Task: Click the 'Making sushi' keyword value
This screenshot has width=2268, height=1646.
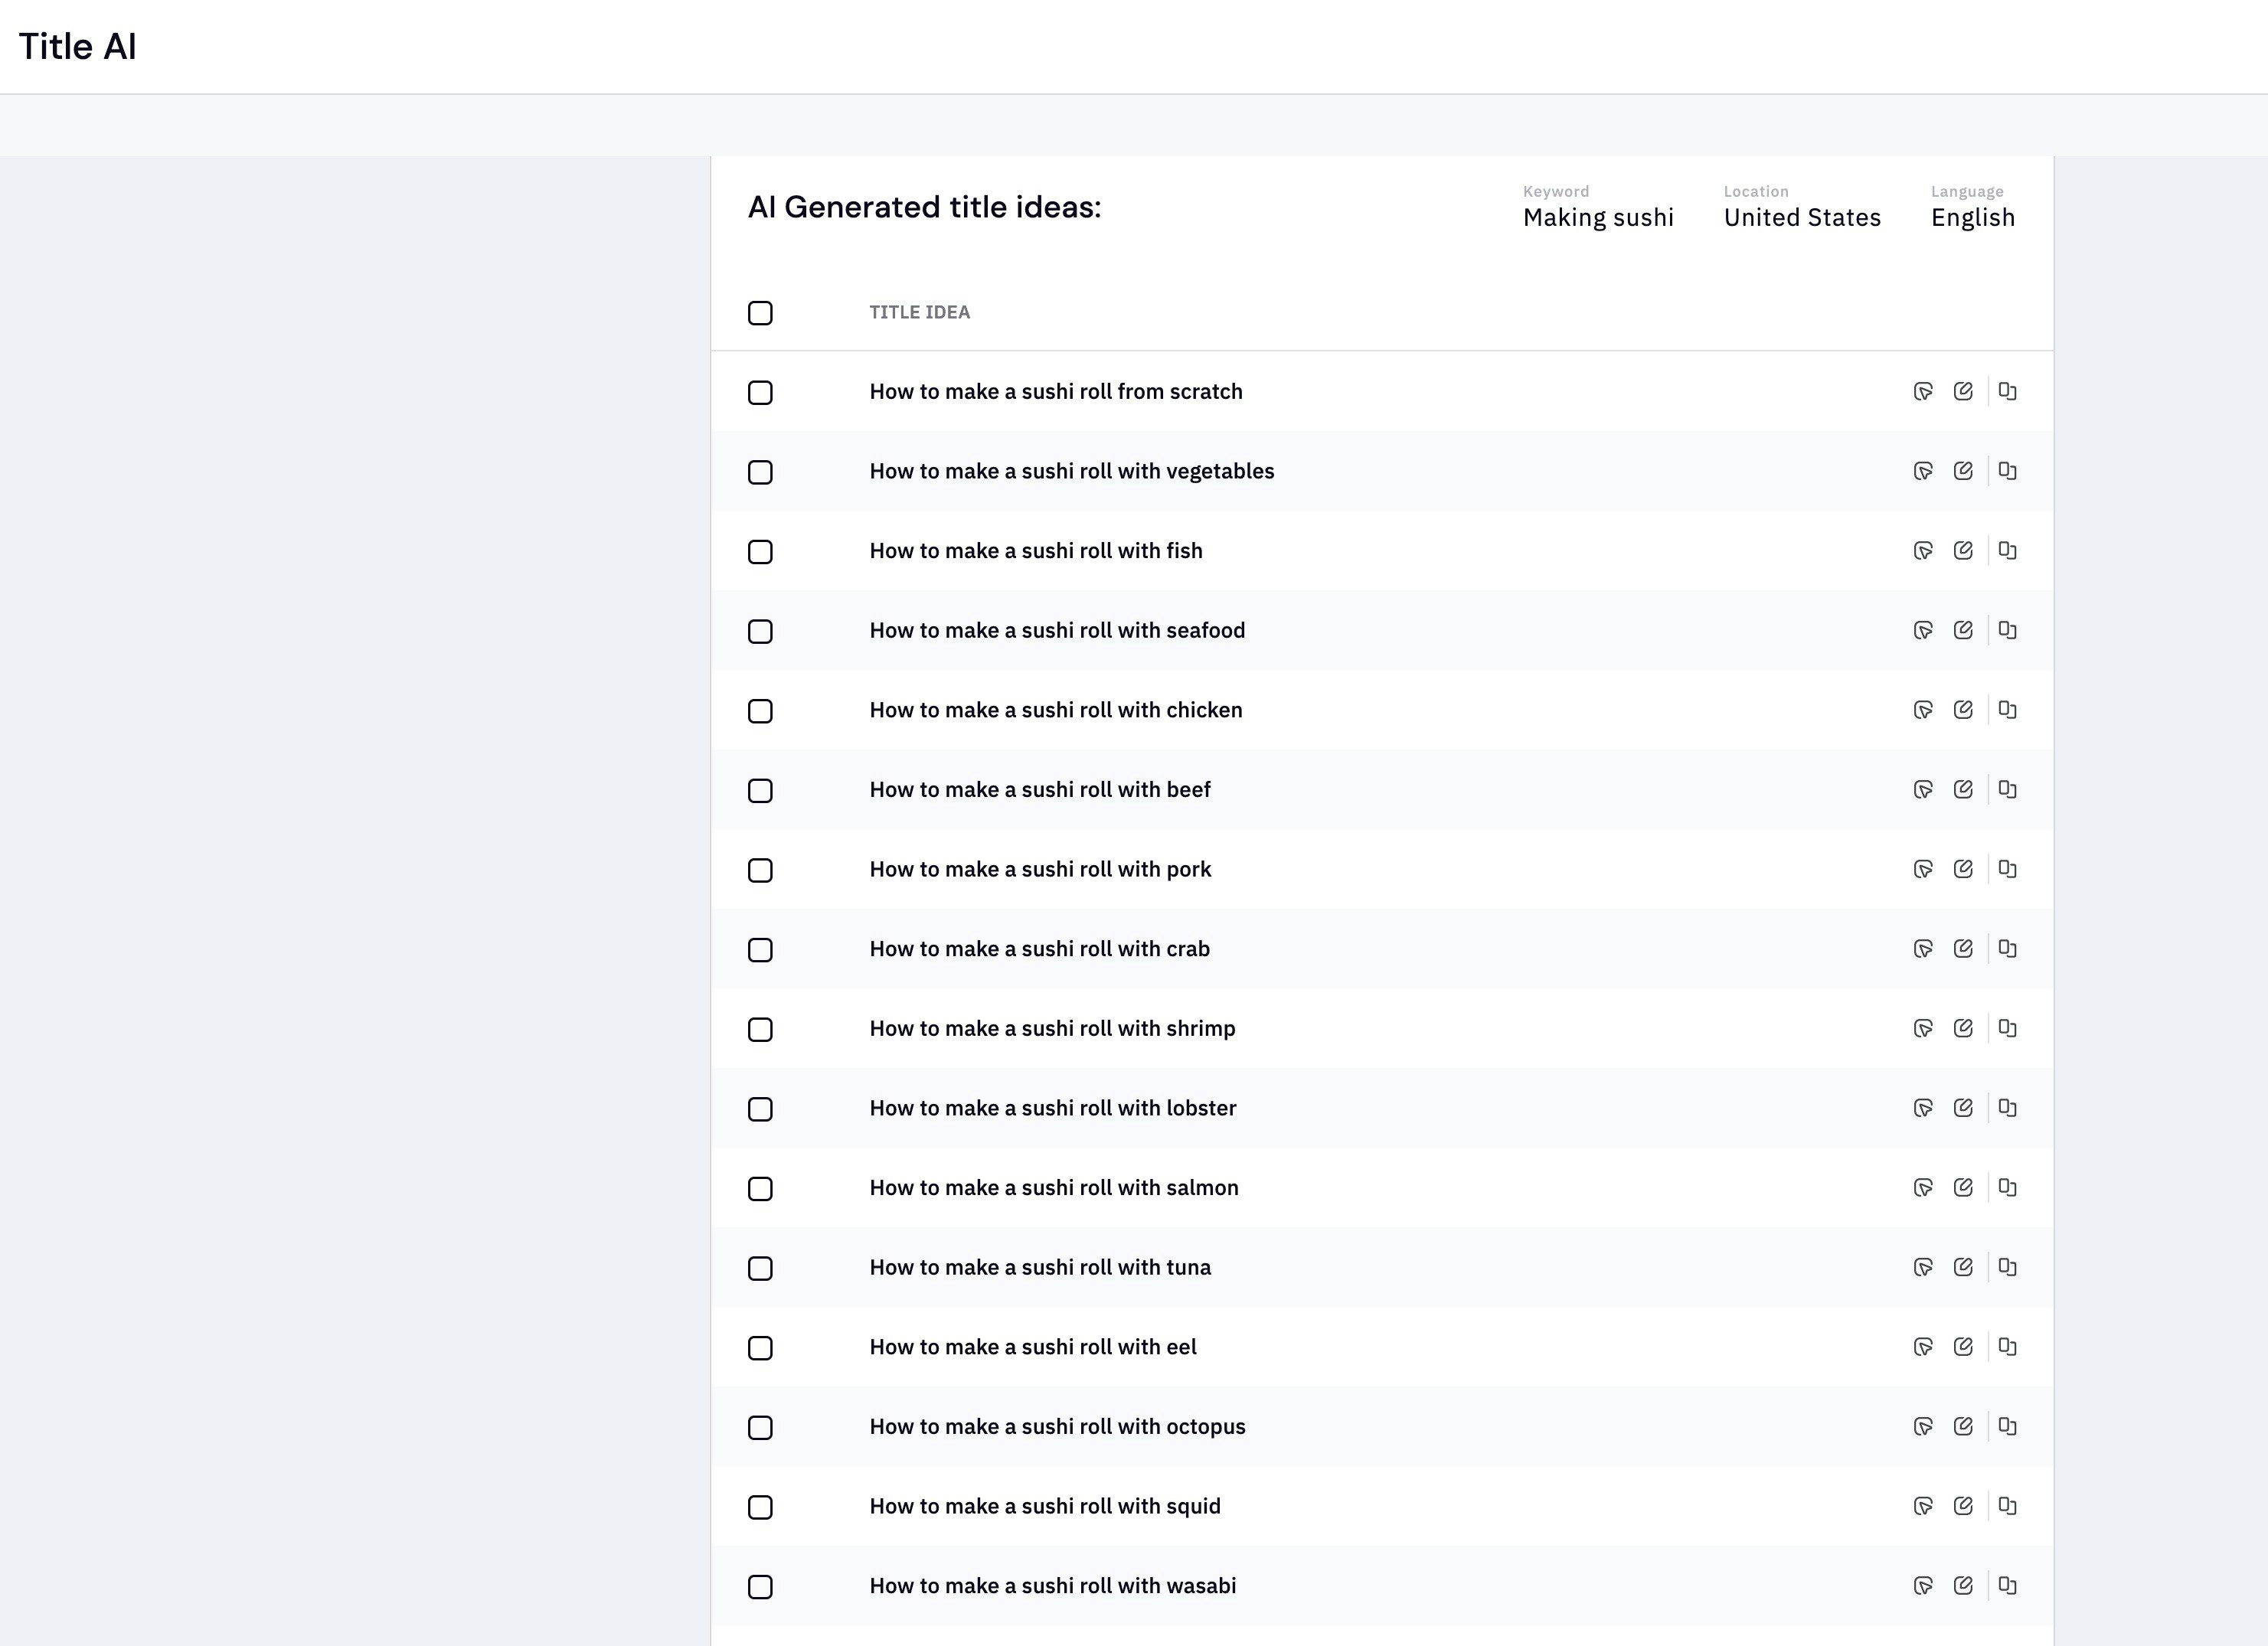Action: 1597,218
